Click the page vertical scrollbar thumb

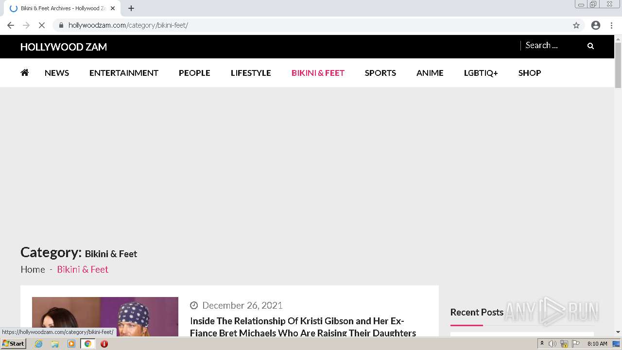click(x=618, y=65)
